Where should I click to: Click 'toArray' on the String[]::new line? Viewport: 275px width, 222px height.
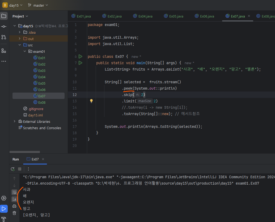point(131,114)
